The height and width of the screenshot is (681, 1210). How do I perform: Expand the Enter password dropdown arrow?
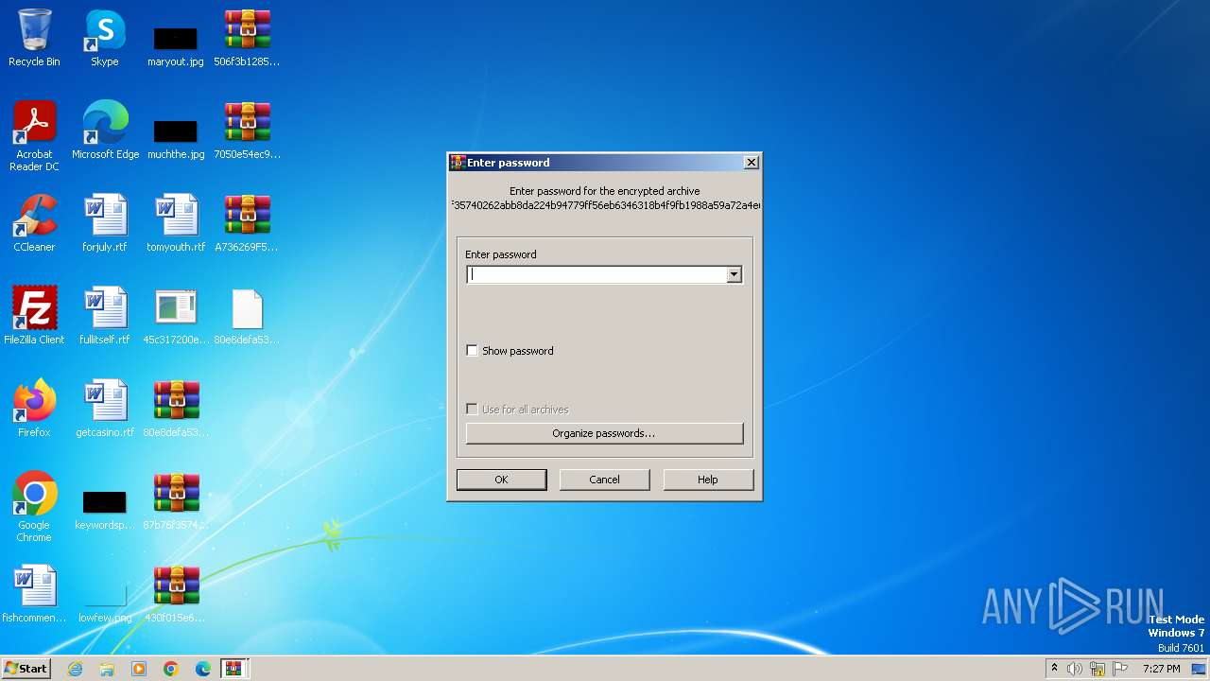[734, 274]
